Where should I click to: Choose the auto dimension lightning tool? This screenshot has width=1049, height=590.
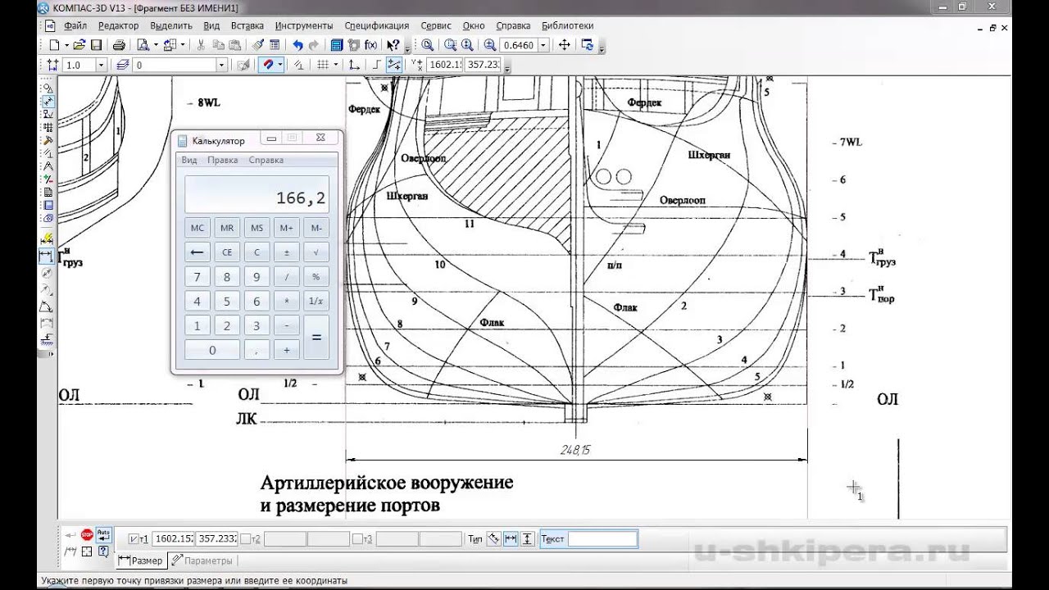point(47,238)
